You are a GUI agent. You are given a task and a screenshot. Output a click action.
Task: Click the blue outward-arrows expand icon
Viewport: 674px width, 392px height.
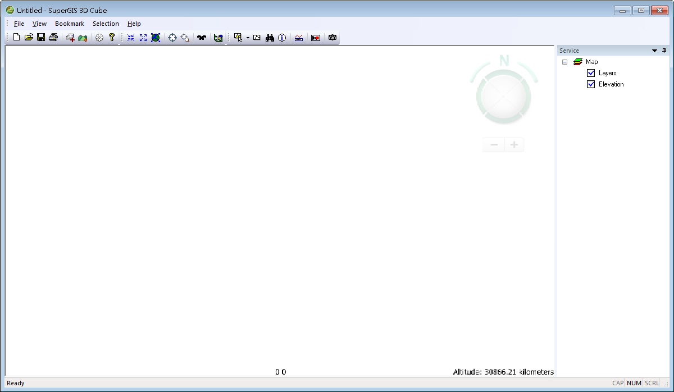pyautogui.click(x=143, y=38)
